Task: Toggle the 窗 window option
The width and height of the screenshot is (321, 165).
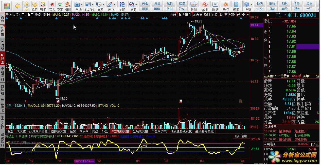Action: [226, 15]
